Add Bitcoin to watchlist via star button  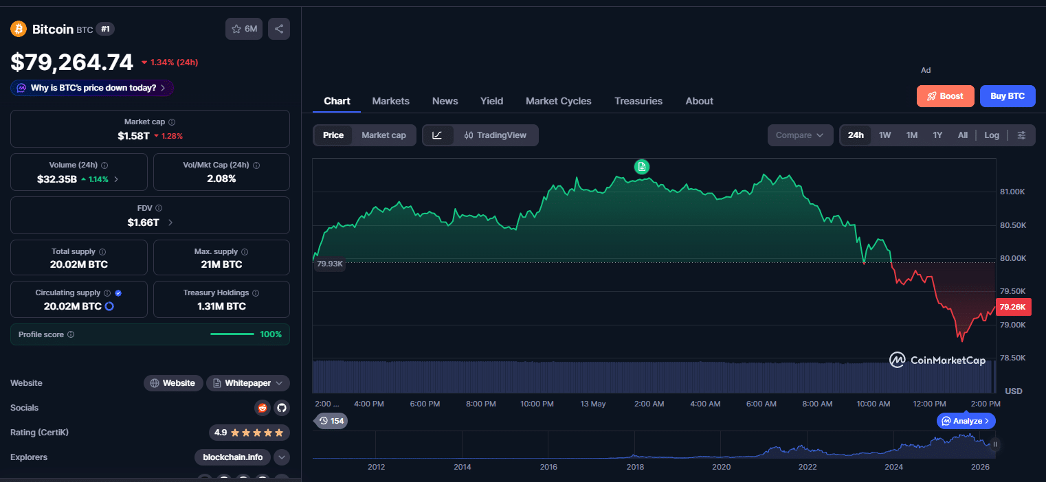[244, 29]
